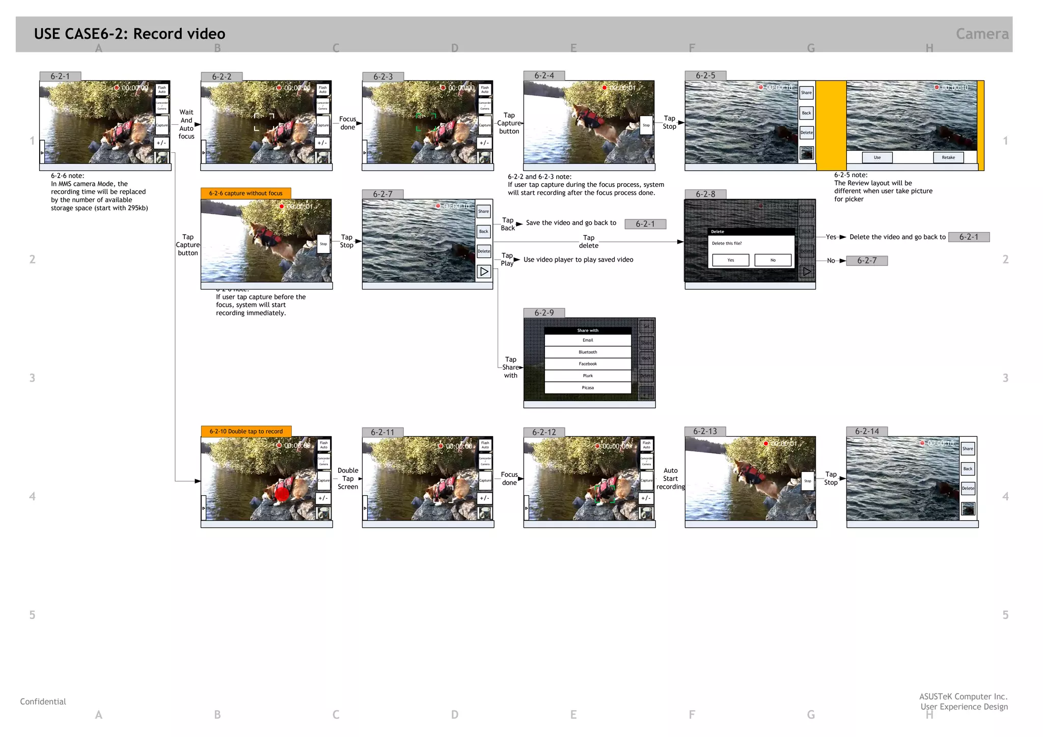
Task: Confirm Yes in the Delete dialog
Action: click(x=731, y=260)
